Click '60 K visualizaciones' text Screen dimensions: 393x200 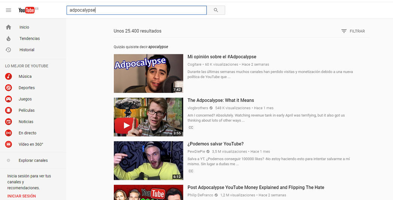tap(222, 65)
